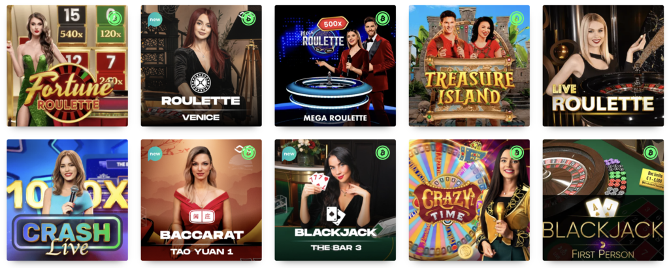Click the Bitcoin icon on Mega Roulette
This screenshot has width=669, height=268.
383,18
